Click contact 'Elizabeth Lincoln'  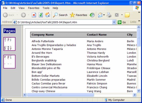(x=97, y=76)
